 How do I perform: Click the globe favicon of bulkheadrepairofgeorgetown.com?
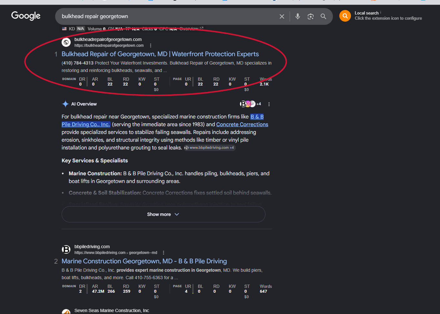click(x=66, y=42)
